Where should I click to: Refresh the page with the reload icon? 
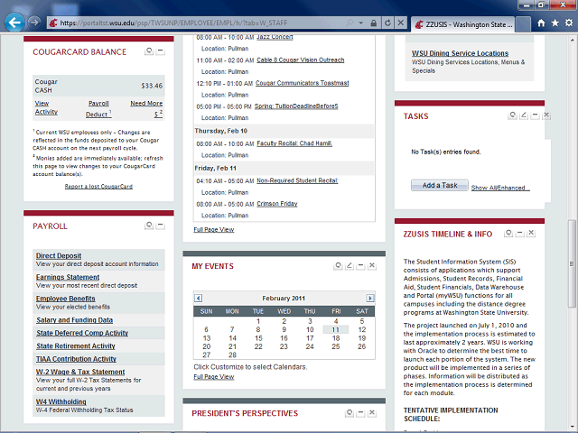coord(387,23)
